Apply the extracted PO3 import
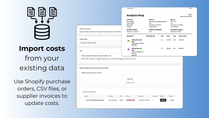Image resolution: width=209 pixels, height=118 pixels. point(163,100)
